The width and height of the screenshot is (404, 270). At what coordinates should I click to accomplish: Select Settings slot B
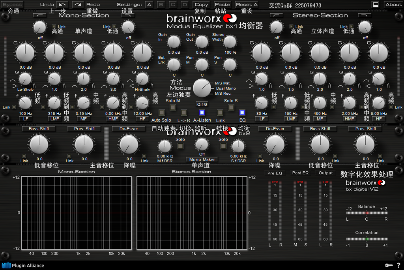pos(161,4)
